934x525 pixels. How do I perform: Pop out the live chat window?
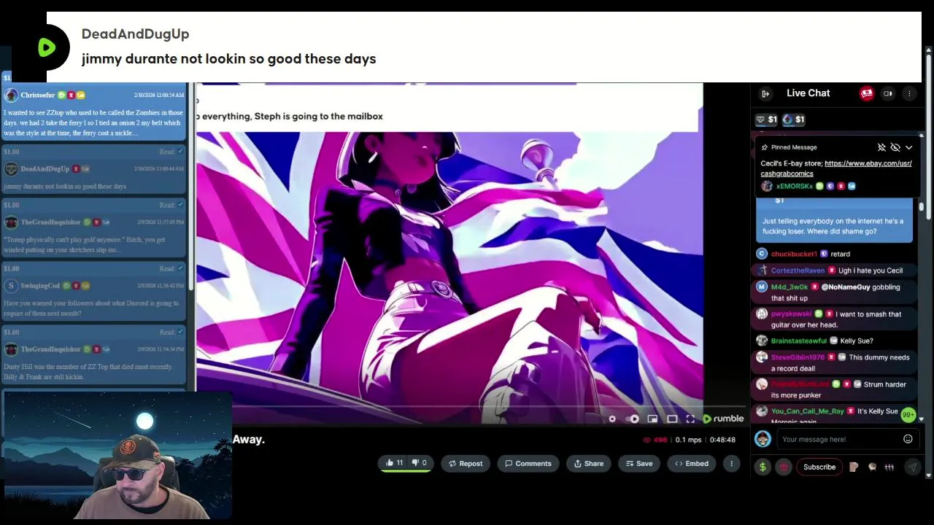pyautogui.click(x=888, y=93)
